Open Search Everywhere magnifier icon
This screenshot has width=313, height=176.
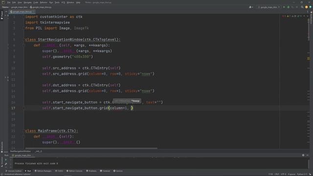[x=302, y=7]
